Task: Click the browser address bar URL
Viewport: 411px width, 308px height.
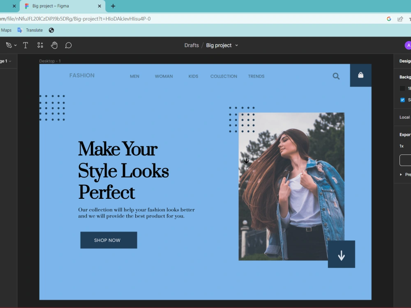Action: (x=75, y=19)
